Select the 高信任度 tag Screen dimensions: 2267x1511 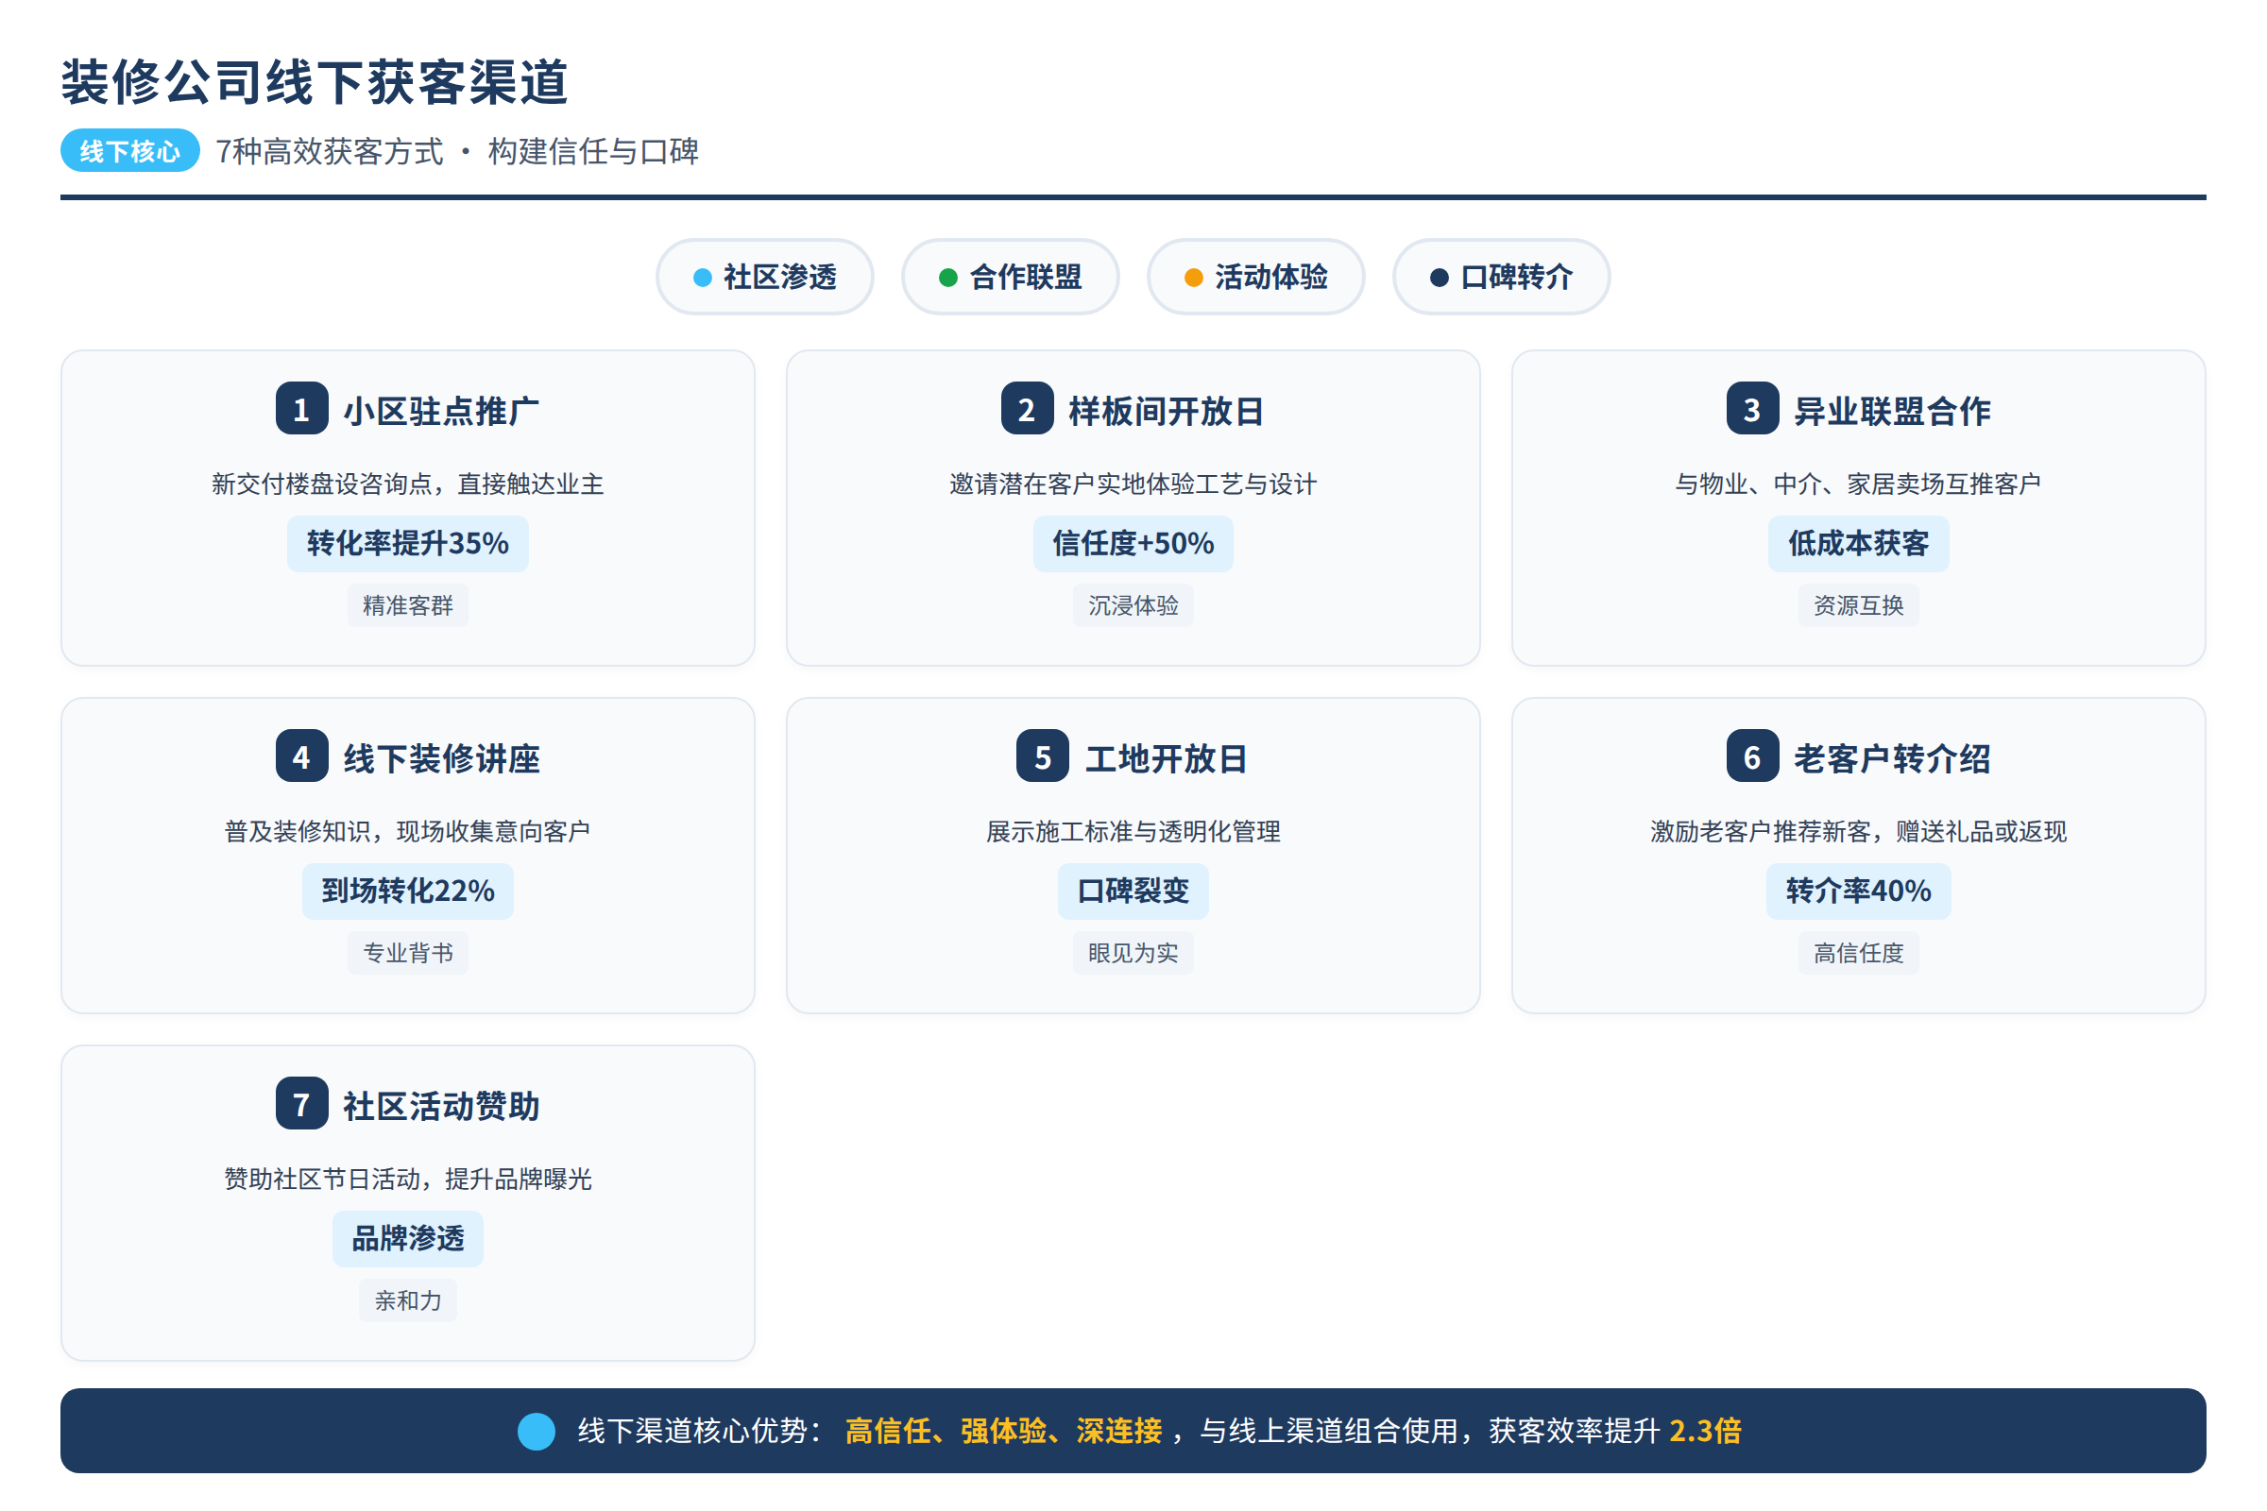1858,953
